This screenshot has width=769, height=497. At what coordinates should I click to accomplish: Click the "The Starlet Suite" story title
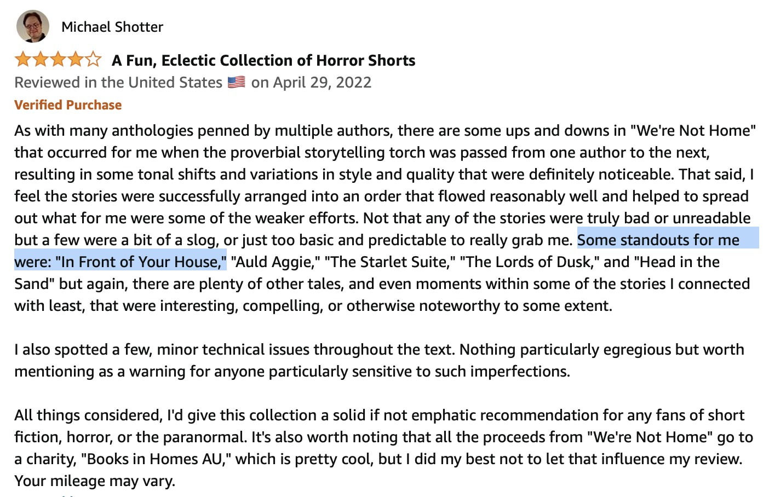pyautogui.click(x=390, y=262)
